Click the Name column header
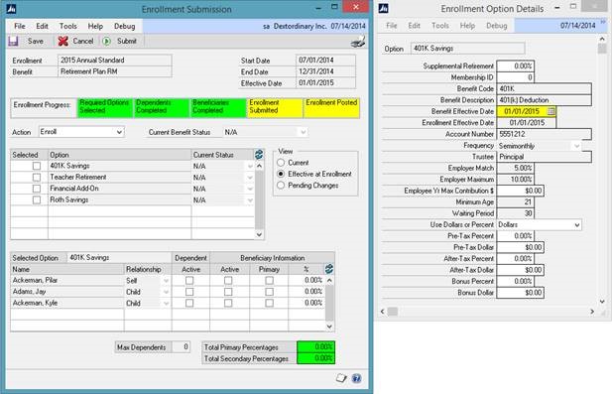Viewport: 612px width, 394px height. [67, 269]
